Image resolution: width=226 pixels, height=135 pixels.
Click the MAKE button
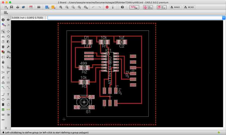pyautogui.click(x=175, y=7)
